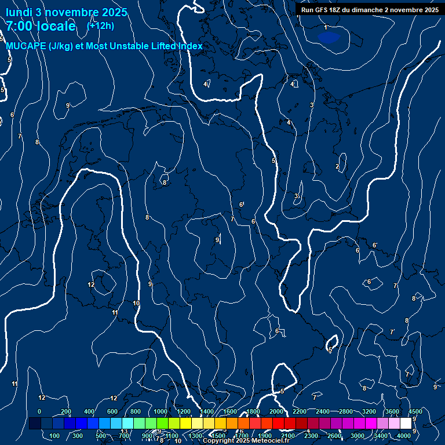This screenshot has height=445, width=445.
Task: Click the yellow swatch below legend 1400
Action: [209, 424]
